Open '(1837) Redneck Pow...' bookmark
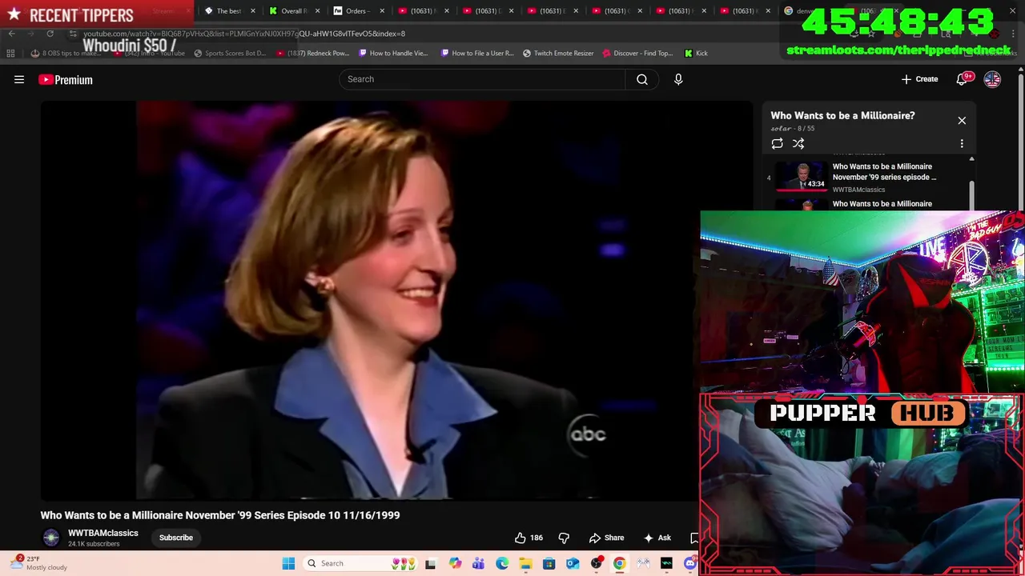 [312, 53]
